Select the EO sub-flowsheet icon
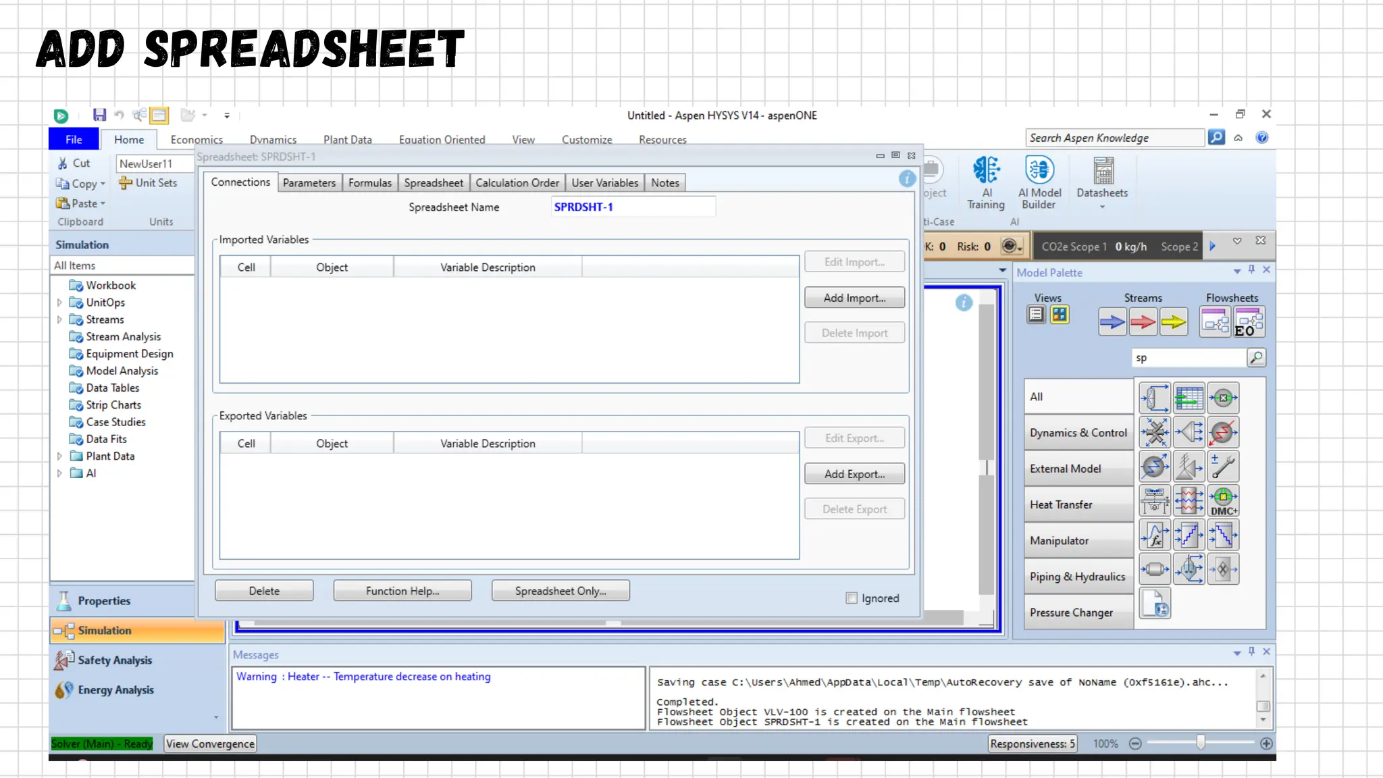This screenshot has width=1383, height=778. coord(1249,322)
